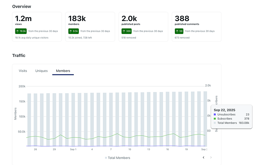This screenshot has height=165, width=264.
Task: Open the 2.0k published posts card
Action: [x=143, y=26]
